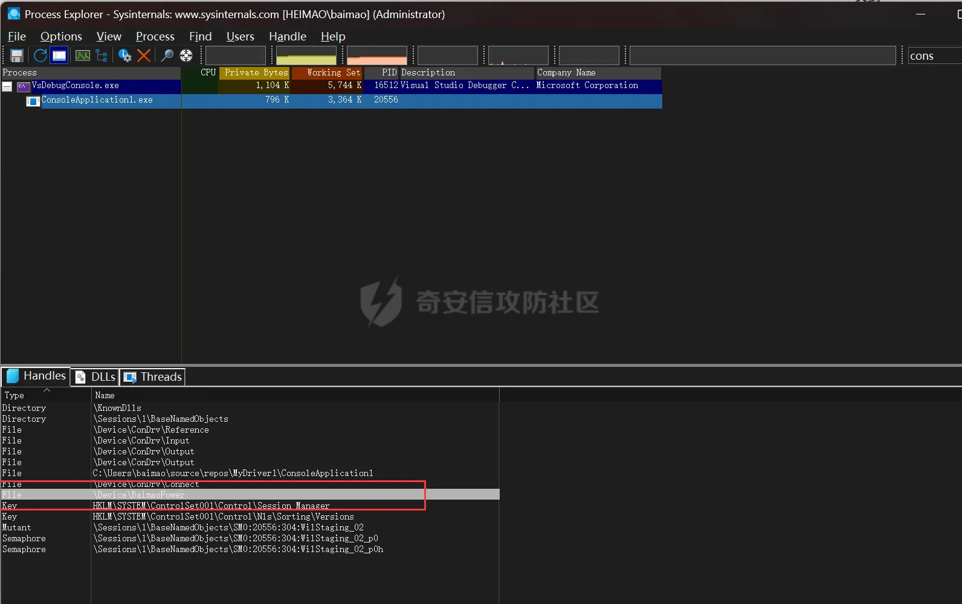The image size is (962, 604).
Task: Click the Microsoft Corporation company cell
Action: pyautogui.click(x=587, y=85)
